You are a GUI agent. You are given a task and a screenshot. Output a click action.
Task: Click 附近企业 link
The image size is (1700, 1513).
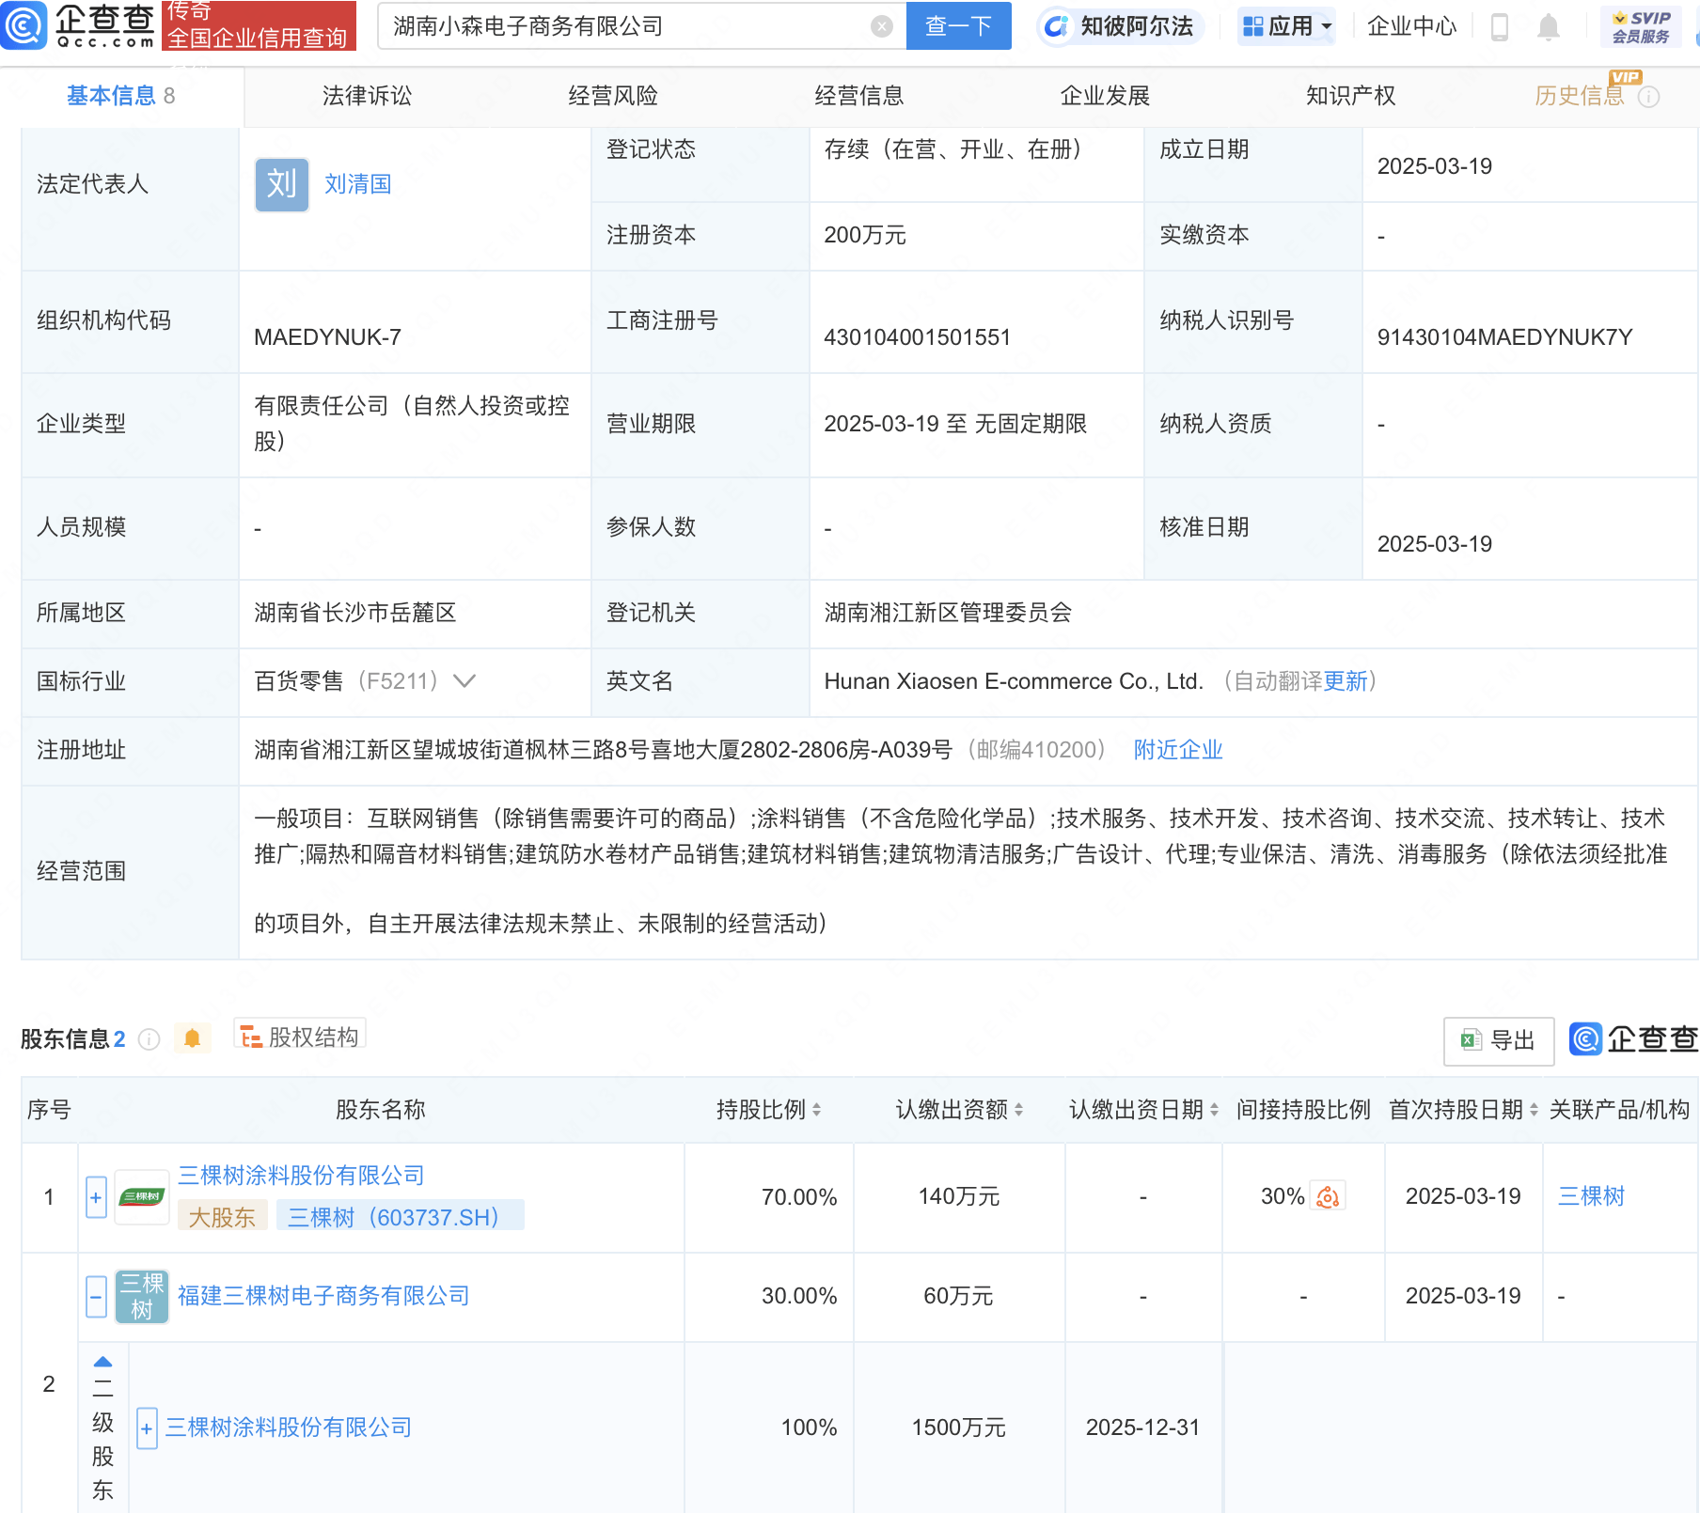1178,750
